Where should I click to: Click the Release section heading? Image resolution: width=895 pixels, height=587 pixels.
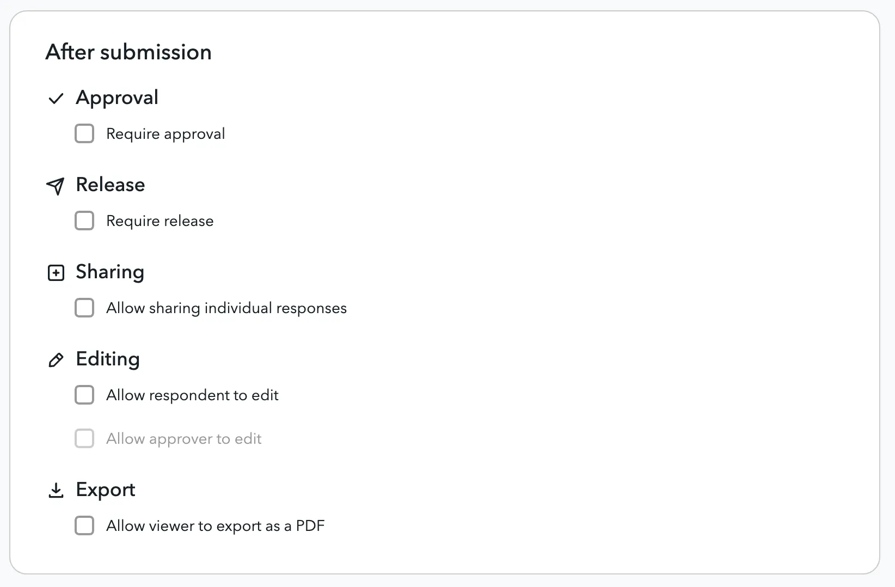point(111,185)
